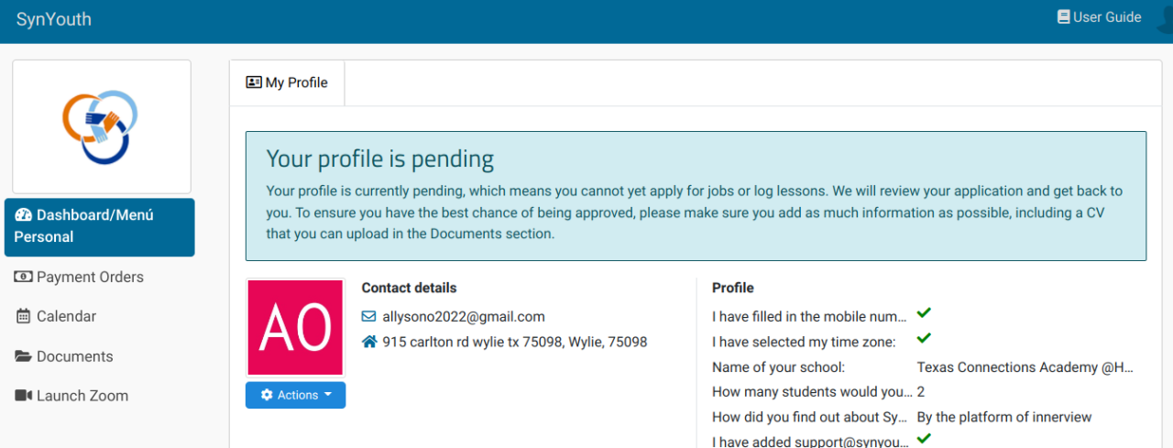Viewport: 1173px width, 448px height.
Task: Click the Payment Orders money icon
Action: point(23,277)
